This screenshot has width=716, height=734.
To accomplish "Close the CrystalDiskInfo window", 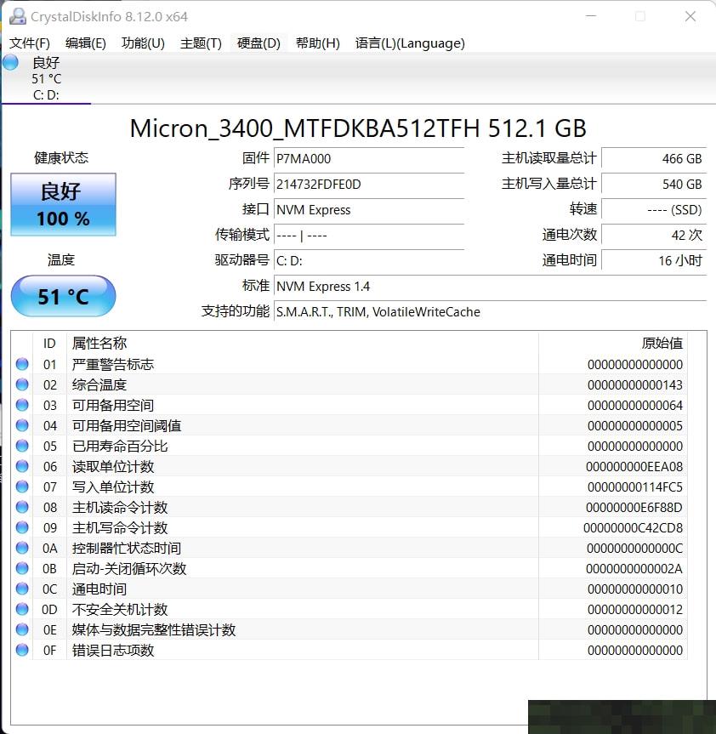I will tap(690, 16).
